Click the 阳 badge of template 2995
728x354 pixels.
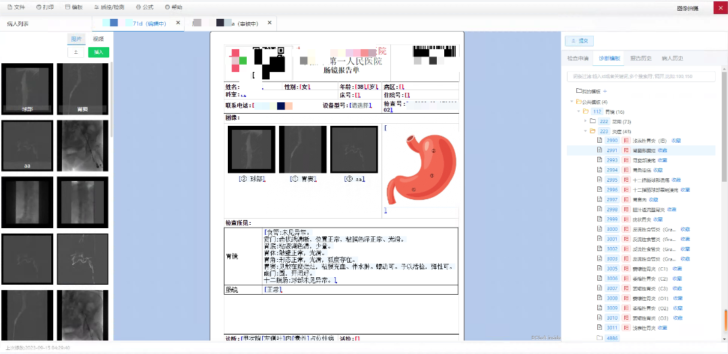click(x=626, y=180)
